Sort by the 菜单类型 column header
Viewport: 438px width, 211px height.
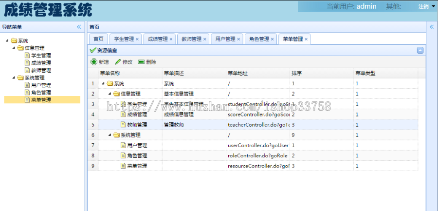(385, 73)
